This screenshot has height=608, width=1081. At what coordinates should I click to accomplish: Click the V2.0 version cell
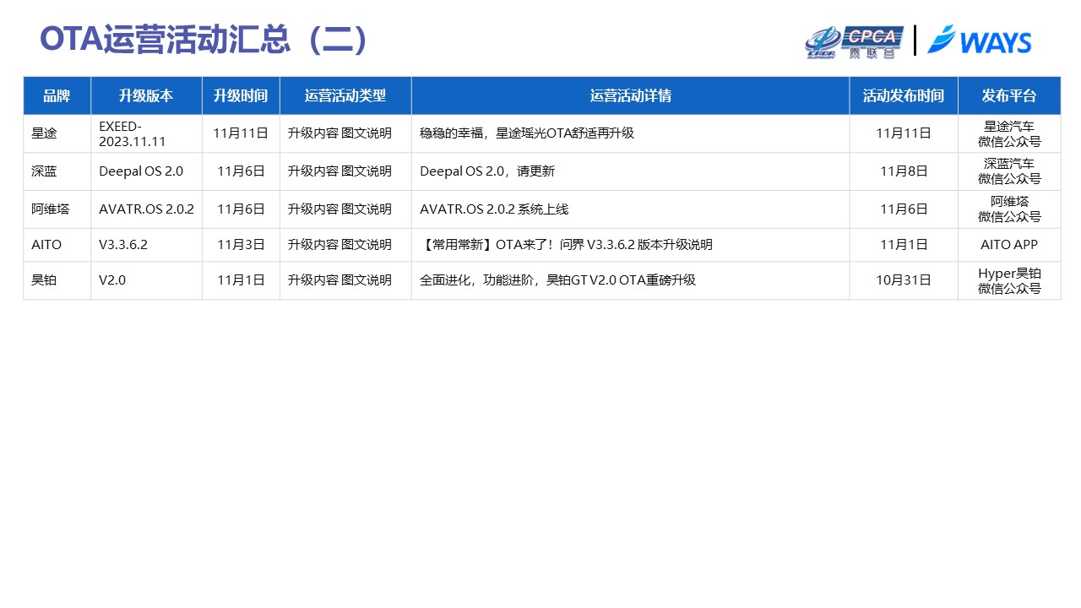pyautogui.click(x=146, y=280)
